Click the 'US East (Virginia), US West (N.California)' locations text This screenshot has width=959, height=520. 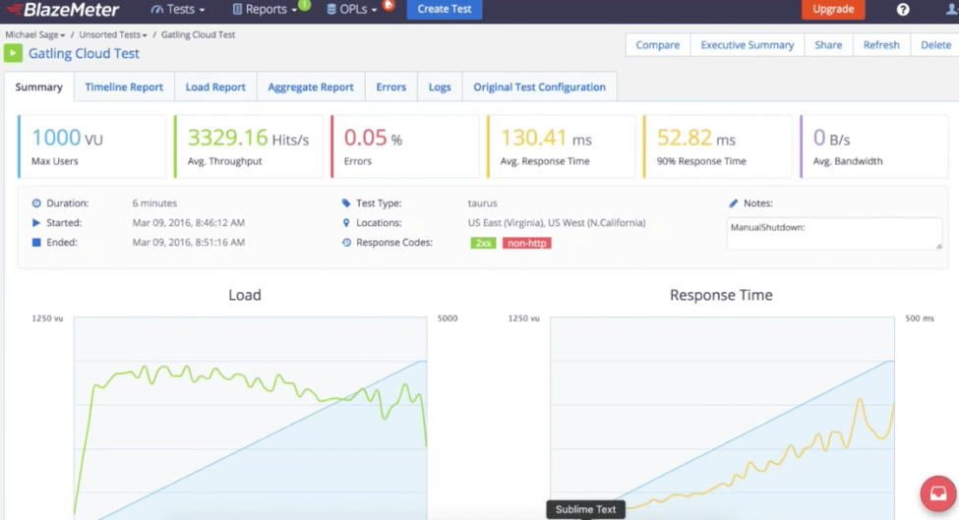[x=557, y=222]
